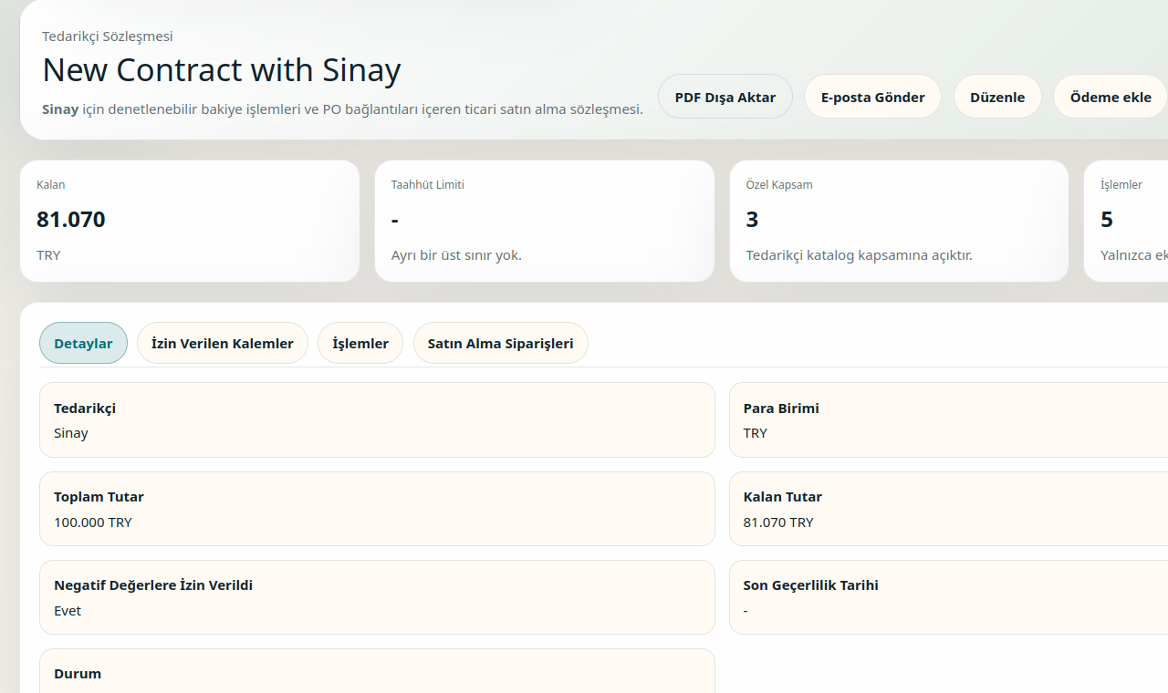The width and height of the screenshot is (1168, 693).
Task: Click the 'TRY' value under Para Birimi
Action: (x=756, y=433)
